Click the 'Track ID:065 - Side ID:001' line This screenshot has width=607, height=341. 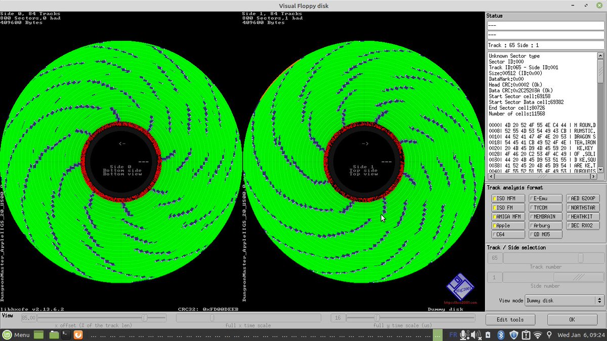524,67
